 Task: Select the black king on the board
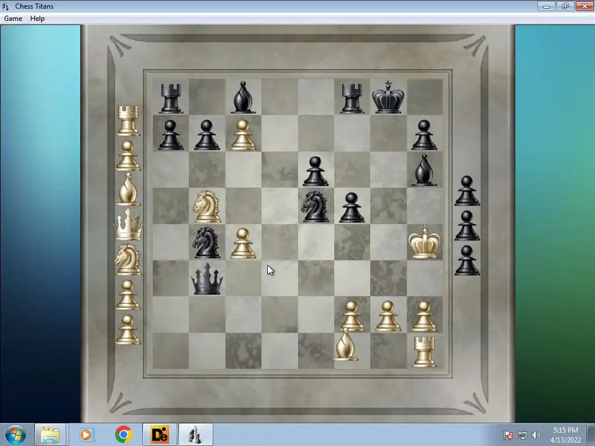(x=388, y=97)
